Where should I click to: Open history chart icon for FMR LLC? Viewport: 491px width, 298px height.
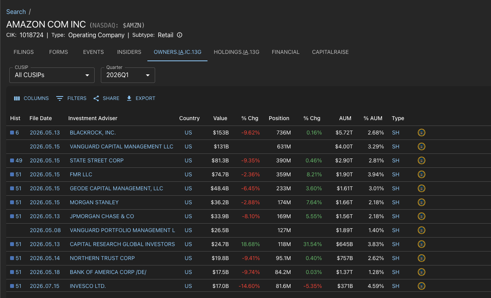coord(12,174)
